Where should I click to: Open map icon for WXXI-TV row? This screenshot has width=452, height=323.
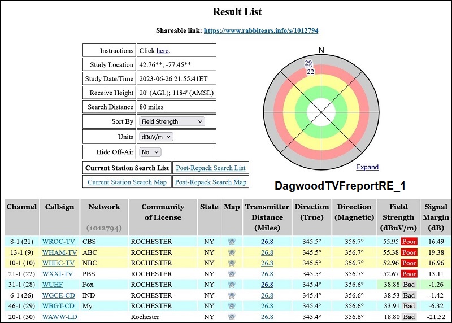coord(232,274)
